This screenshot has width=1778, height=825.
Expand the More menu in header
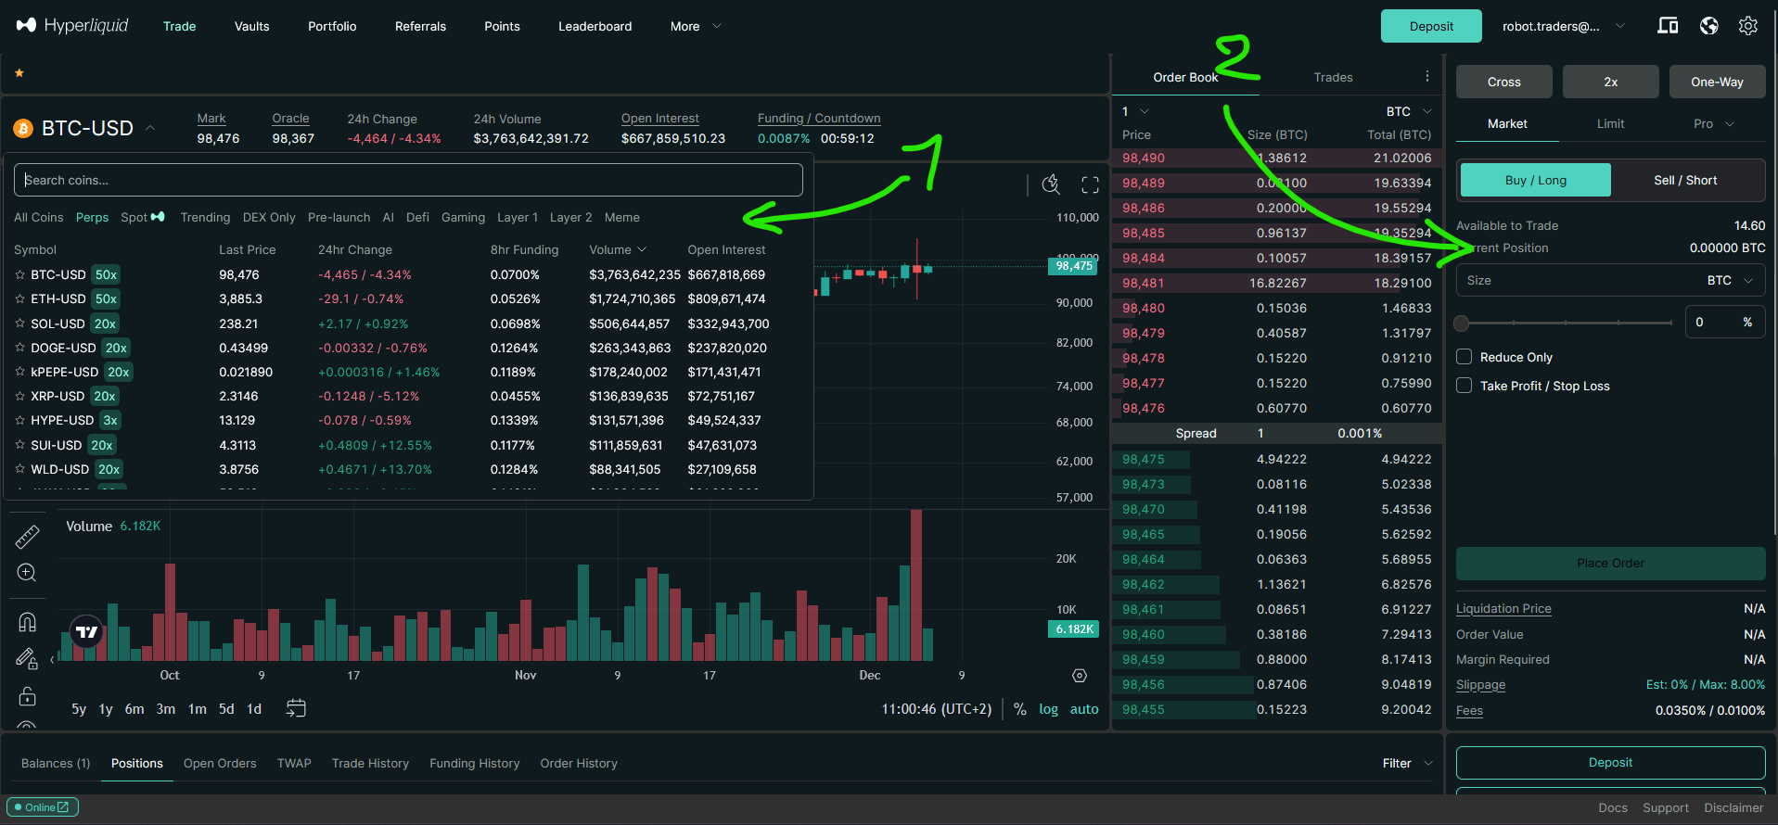(x=696, y=26)
